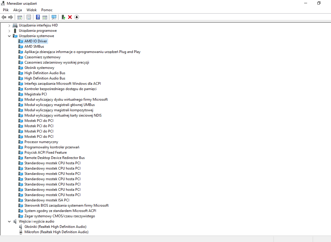This screenshot has width=331, height=242.
Task: Select Moduł wyliczający magistrali kompozytowej
Action: (x=59, y=110)
